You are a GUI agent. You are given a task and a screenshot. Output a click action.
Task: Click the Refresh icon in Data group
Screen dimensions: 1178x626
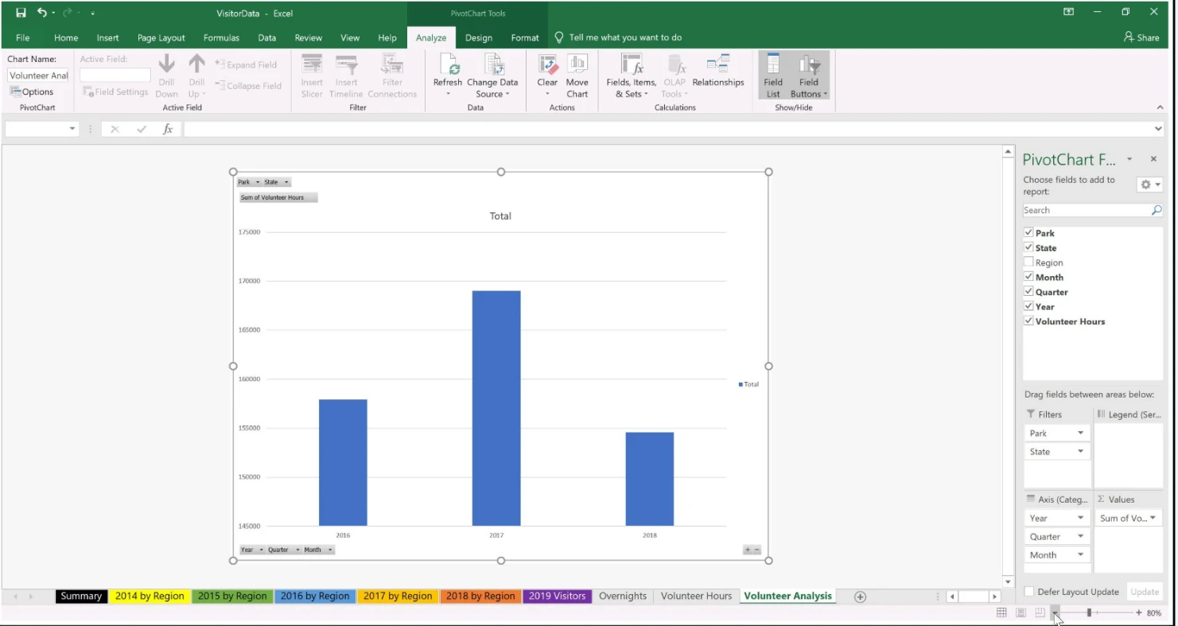tap(447, 68)
